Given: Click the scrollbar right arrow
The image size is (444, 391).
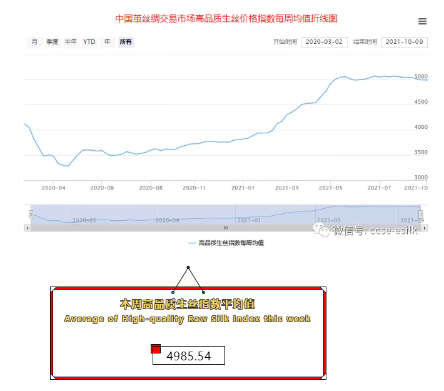Looking at the screenshot, I should 424,228.
